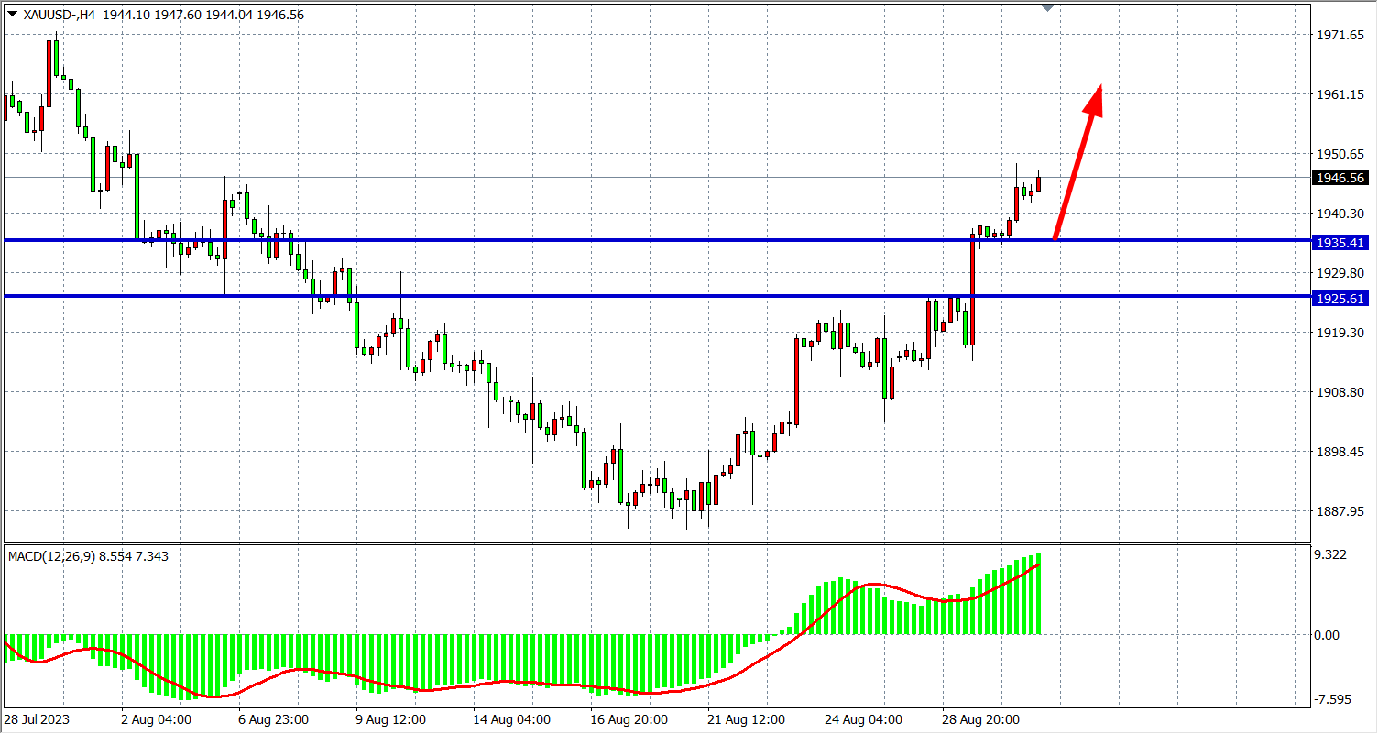Click the 6 Aug 23:00 time label
This screenshot has width=1378, height=734.
[x=273, y=719]
